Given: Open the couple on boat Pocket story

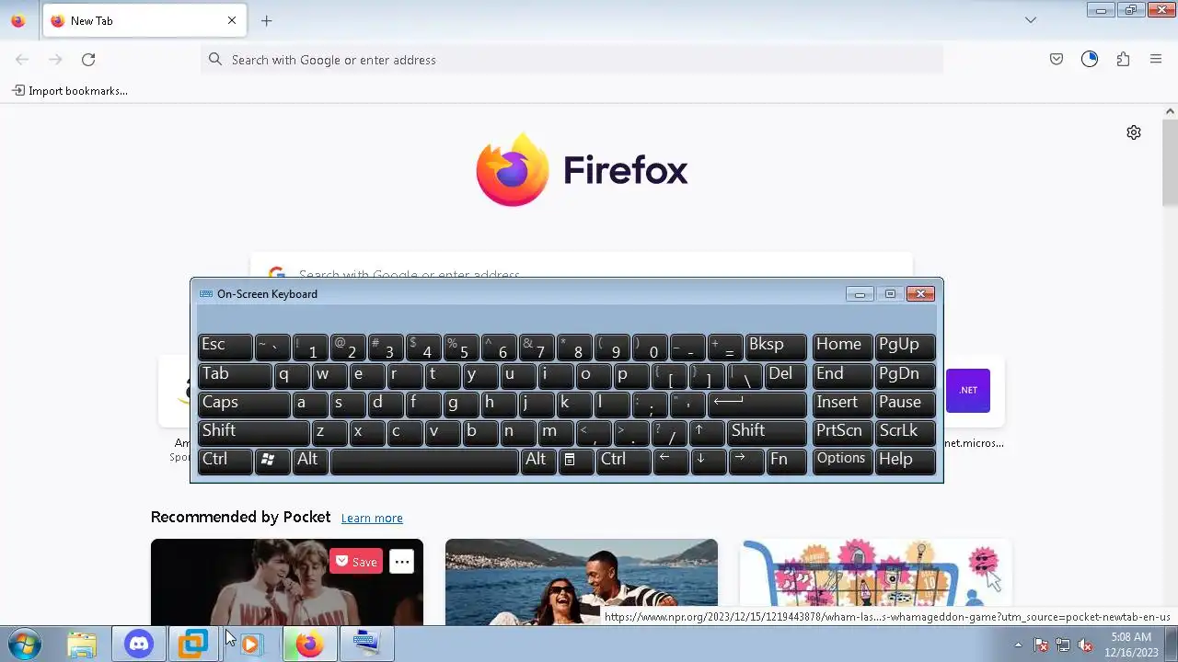Looking at the screenshot, I should pyautogui.click(x=582, y=582).
